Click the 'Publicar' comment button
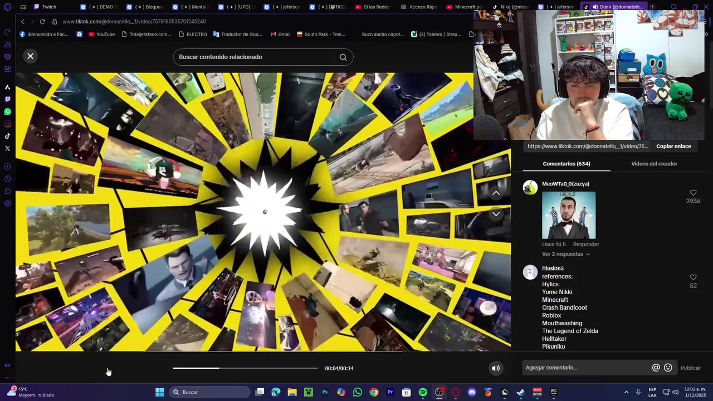The image size is (713, 401). (690, 368)
